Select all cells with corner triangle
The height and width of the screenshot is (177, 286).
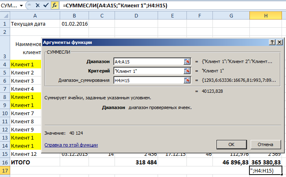tap(5, 15)
